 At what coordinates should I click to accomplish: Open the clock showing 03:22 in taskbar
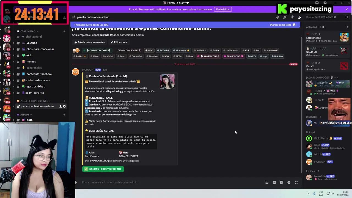[342, 194]
